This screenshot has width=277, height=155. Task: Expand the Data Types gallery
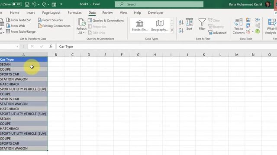click(172, 31)
